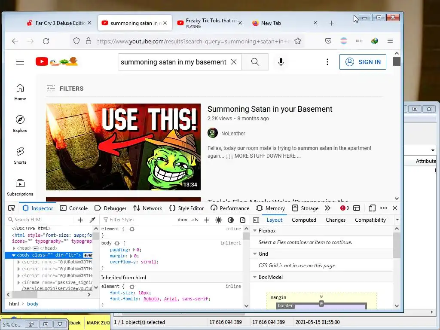Toggle the 3-pane inspector sidebar
The width and height of the screenshot is (440, 330).
pyautogui.click(x=256, y=220)
